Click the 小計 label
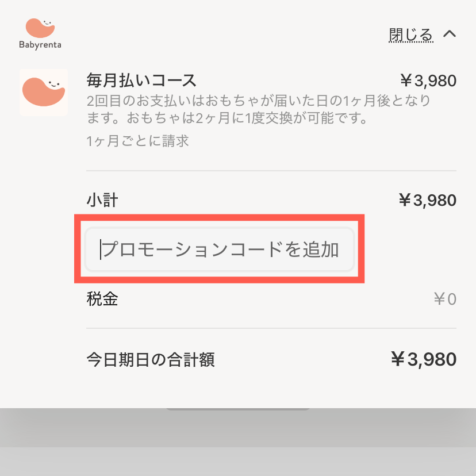 coord(102,200)
